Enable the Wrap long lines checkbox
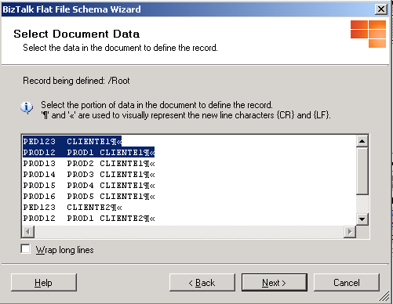Image resolution: width=393 pixels, height=304 pixels. point(26,249)
